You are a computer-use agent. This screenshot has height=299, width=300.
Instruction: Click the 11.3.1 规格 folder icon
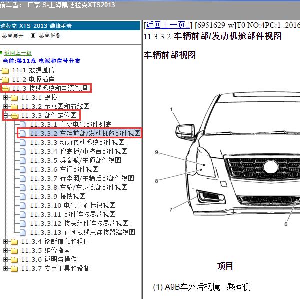click(x=14, y=98)
